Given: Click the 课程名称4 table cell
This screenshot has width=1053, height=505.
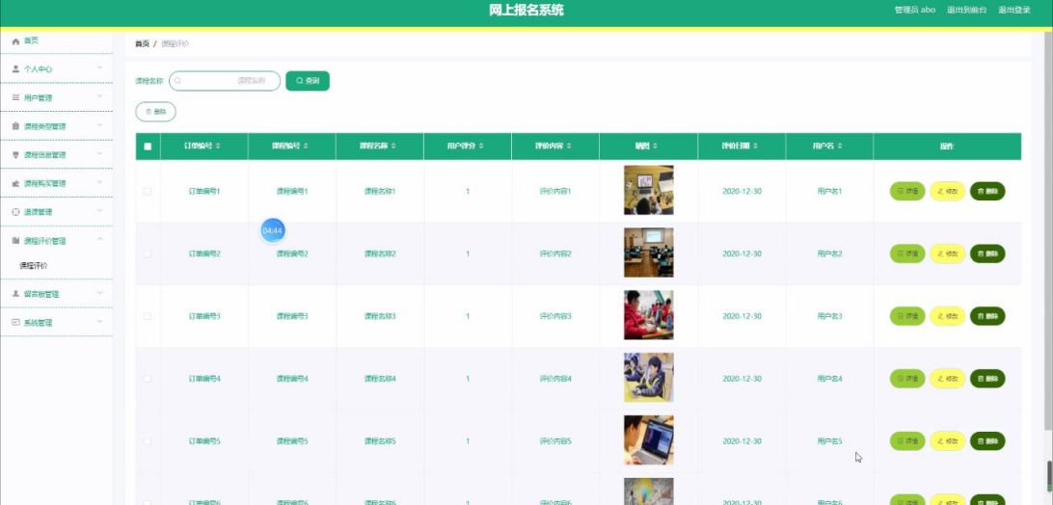Looking at the screenshot, I should (380, 379).
